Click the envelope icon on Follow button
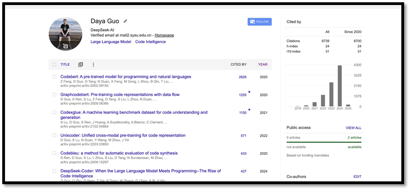This screenshot has width=410, height=190. 252,21
